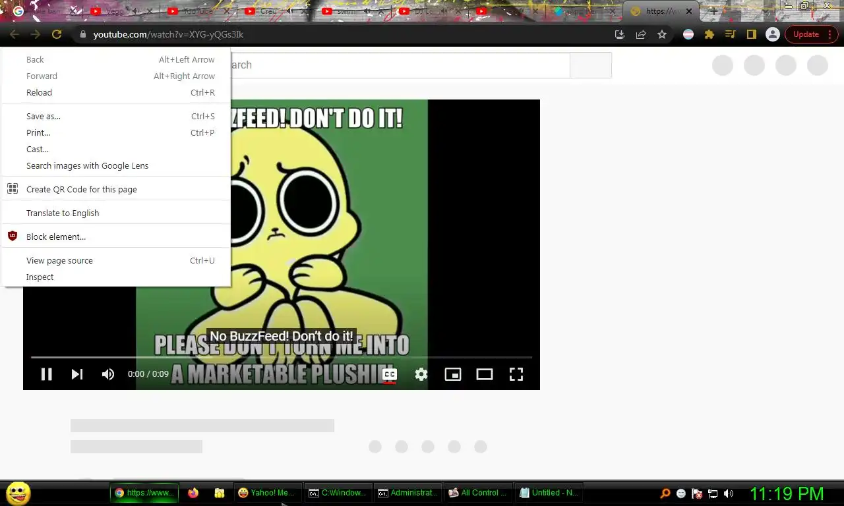Open All Control ... taskbar window
The width and height of the screenshot is (844, 506).
(x=478, y=493)
